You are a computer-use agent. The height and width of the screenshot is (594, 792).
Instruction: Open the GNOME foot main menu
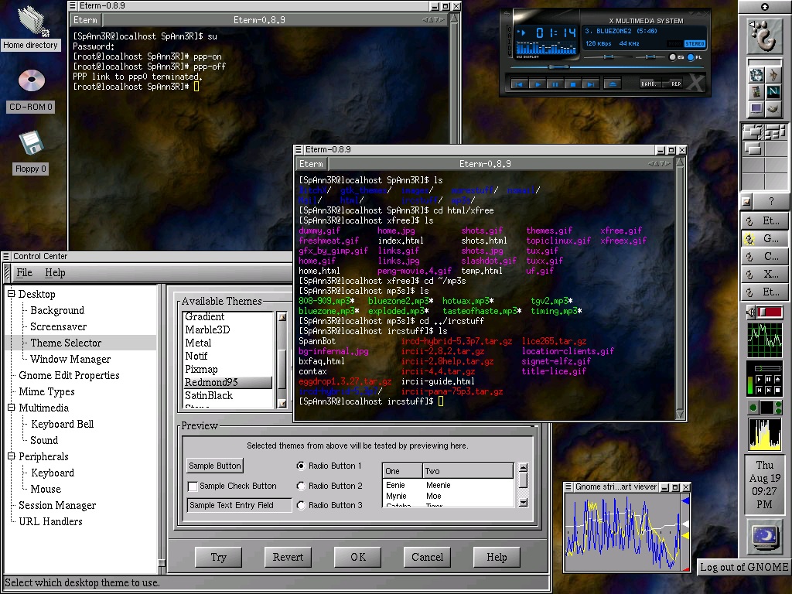tap(764, 36)
